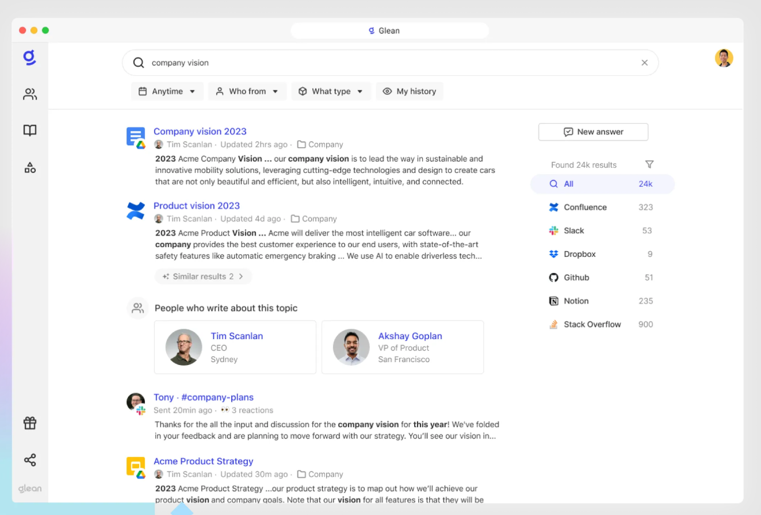Click the people icon beside the topic heading
This screenshot has height=515, width=761.
tap(137, 308)
